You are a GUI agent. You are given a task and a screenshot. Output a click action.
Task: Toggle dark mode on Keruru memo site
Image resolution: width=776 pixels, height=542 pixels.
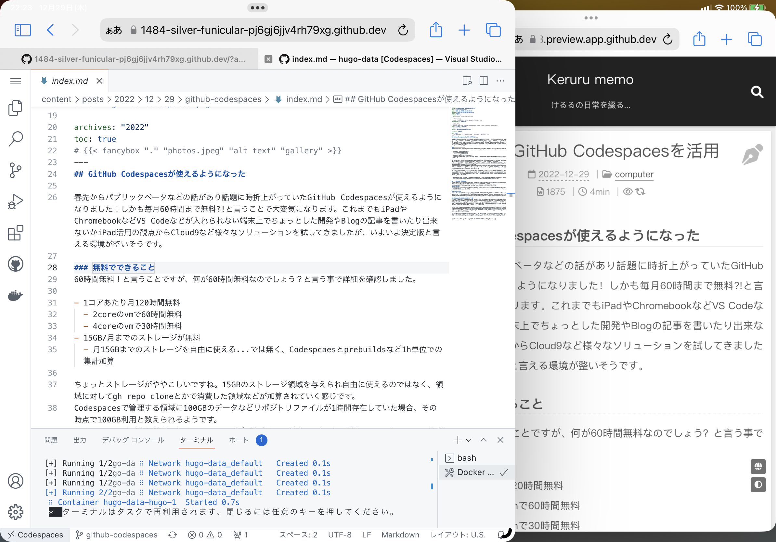coord(758,484)
